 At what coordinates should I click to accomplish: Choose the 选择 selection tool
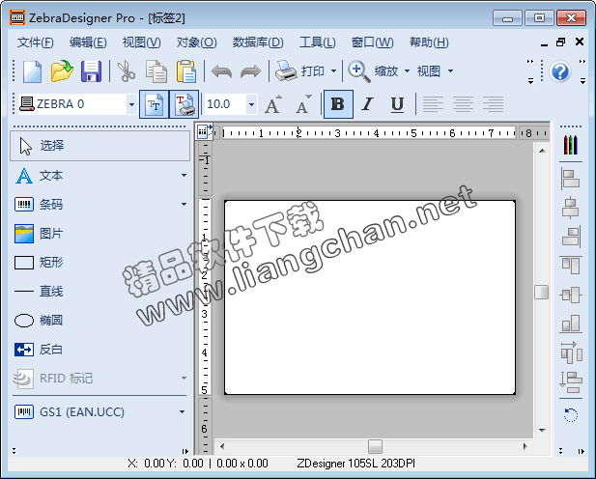point(99,146)
